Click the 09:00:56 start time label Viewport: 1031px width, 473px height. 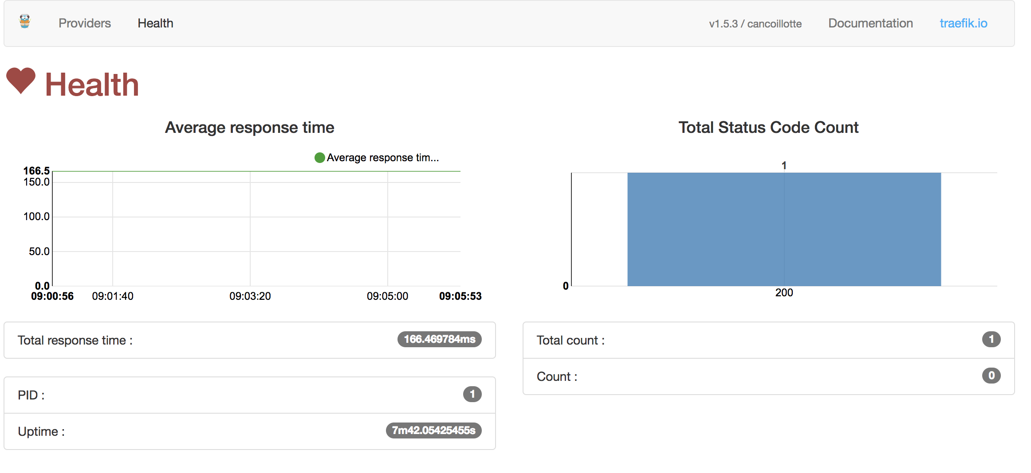52,296
